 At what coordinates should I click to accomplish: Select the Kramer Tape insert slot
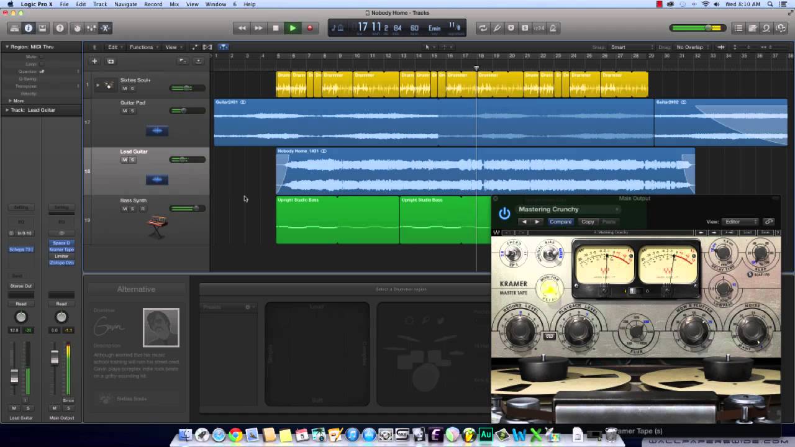tap(61, 250)
